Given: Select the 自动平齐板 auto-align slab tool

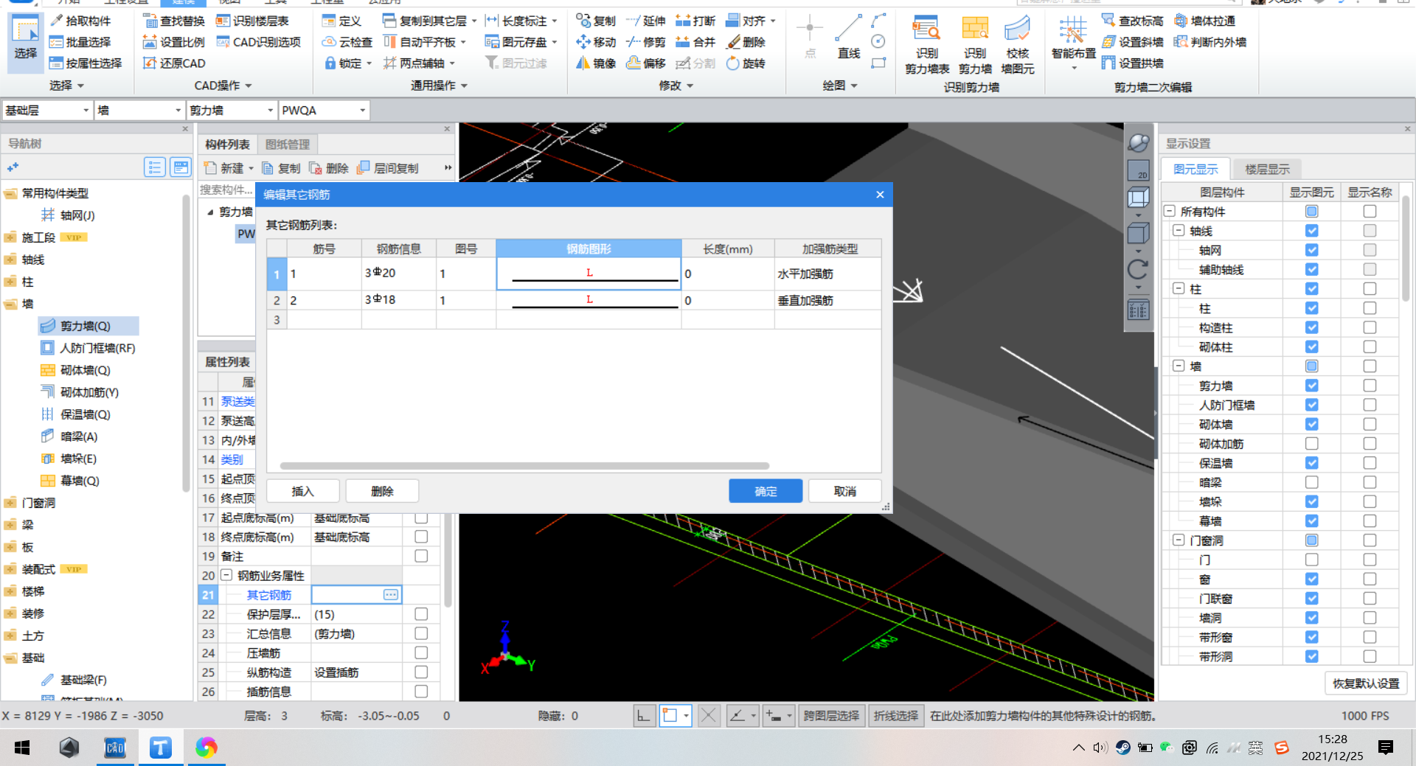Looking at the screenshot, I should pos(419,42).
